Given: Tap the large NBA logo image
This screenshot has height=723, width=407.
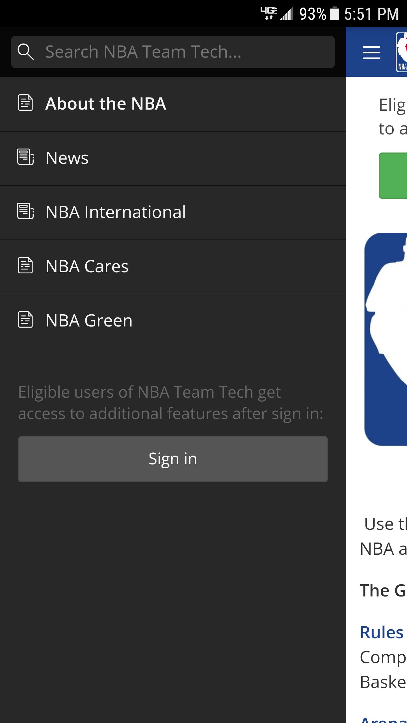Looking at the screenshot, I should coord(386,339).
